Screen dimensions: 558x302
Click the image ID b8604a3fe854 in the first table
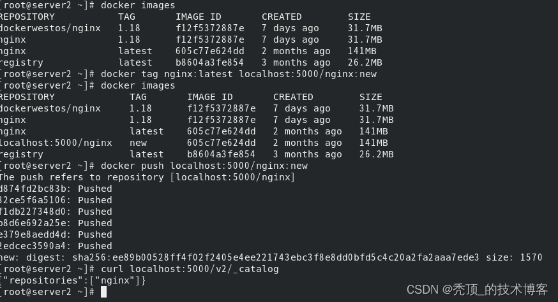point(209,62)
